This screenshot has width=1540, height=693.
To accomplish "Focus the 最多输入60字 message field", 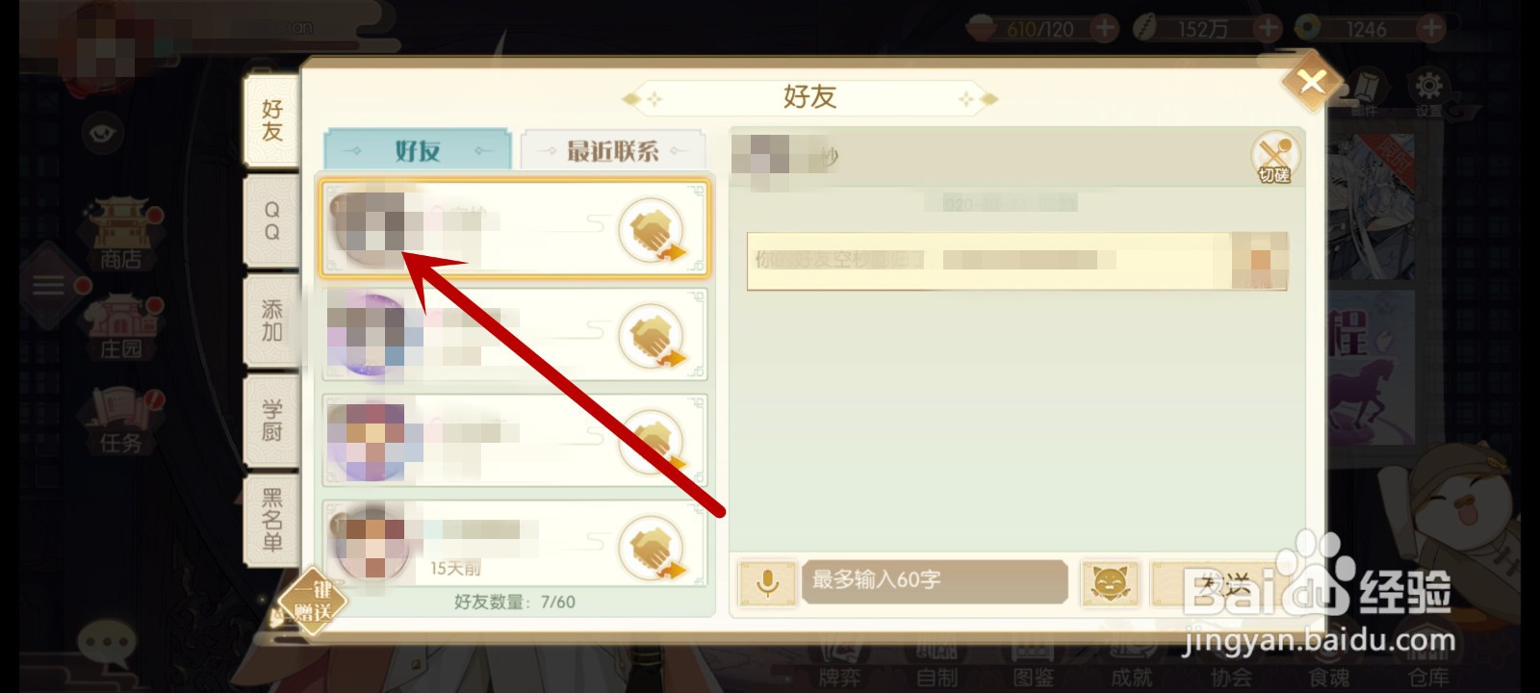I will (935, 581).
